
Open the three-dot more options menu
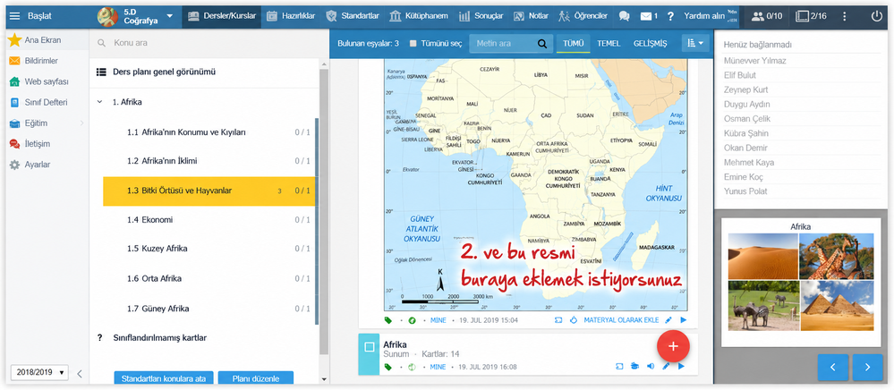[x=845, y=16]
